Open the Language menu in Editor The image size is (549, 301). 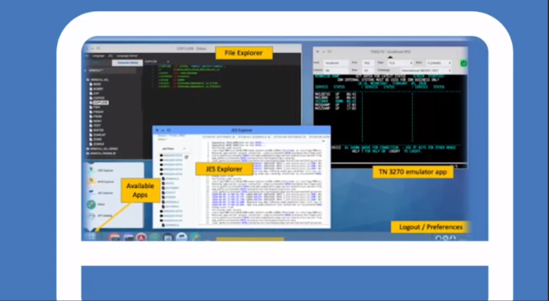(98, 56)
